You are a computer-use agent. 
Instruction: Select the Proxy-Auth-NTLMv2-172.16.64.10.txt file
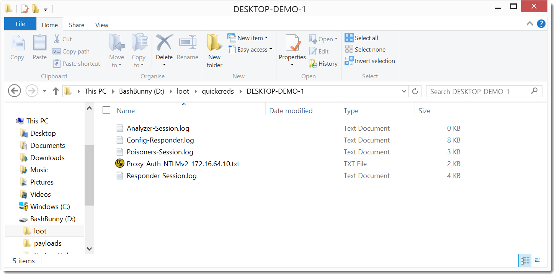[183, 164]
